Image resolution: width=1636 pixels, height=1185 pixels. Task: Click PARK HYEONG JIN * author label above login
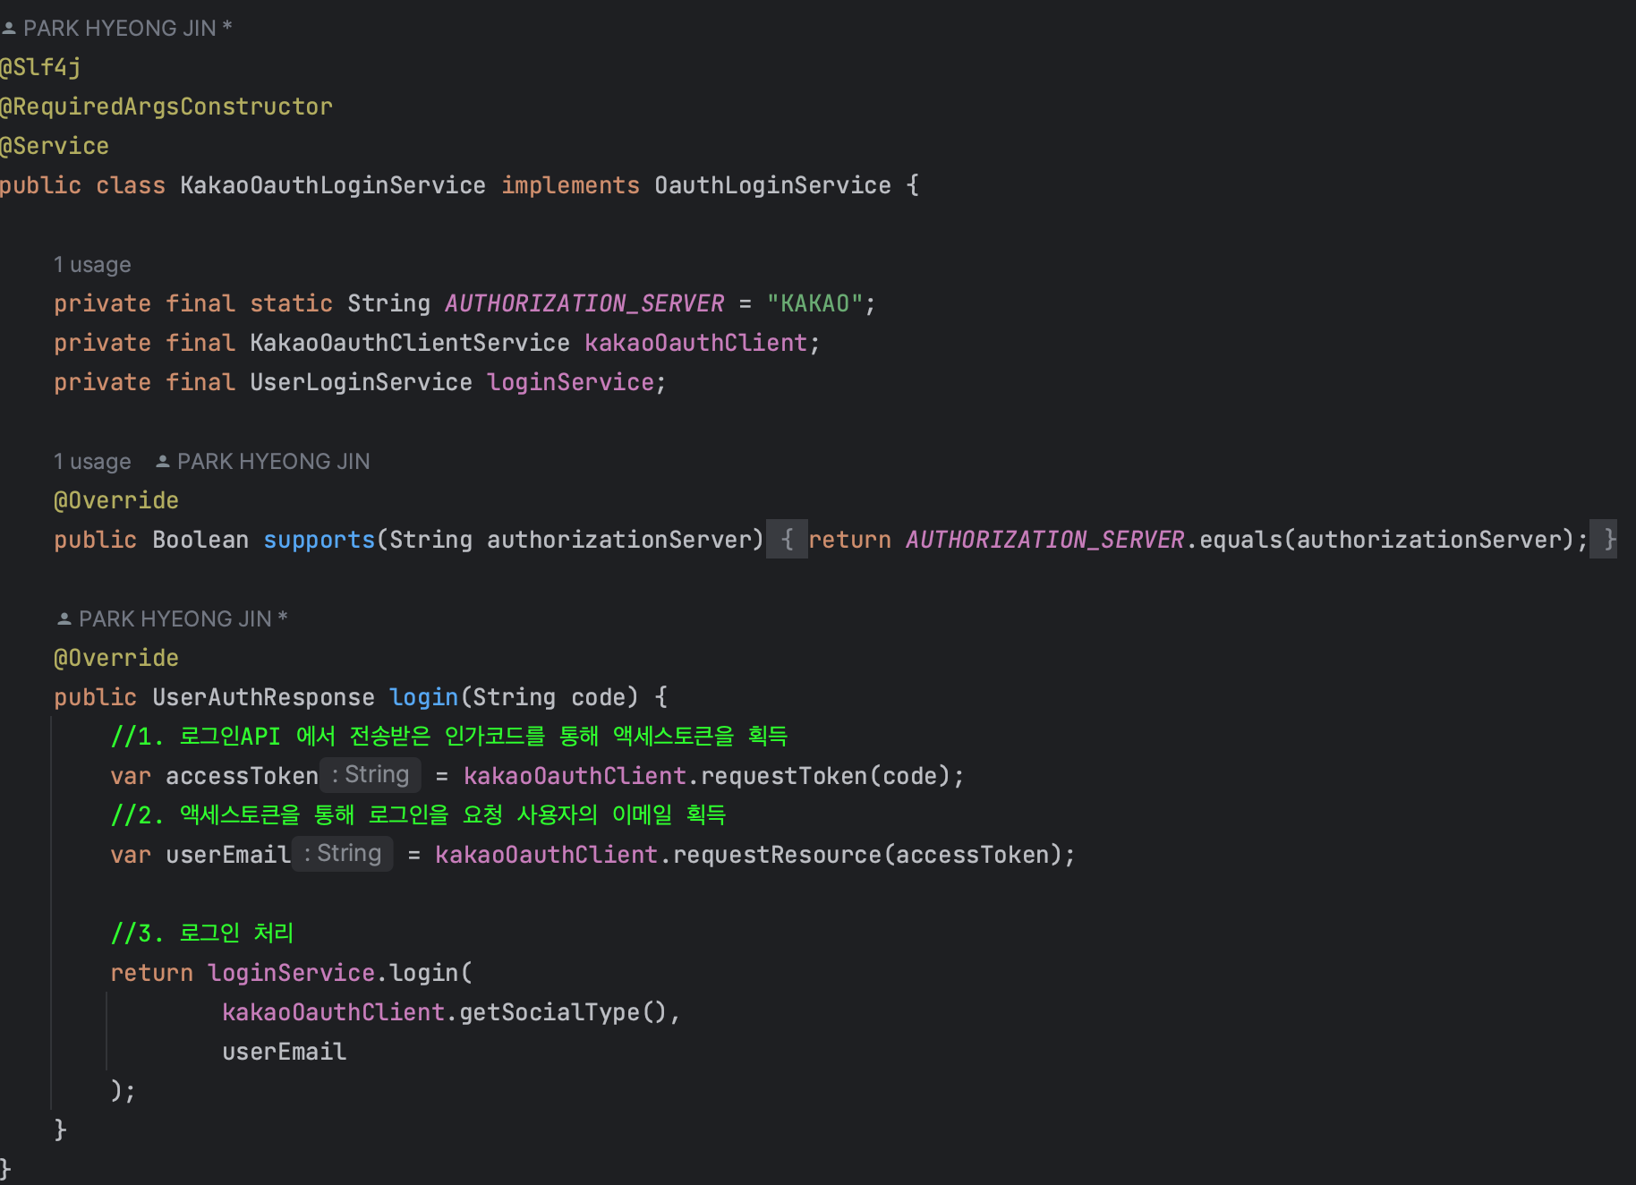[x=183, y=619]
